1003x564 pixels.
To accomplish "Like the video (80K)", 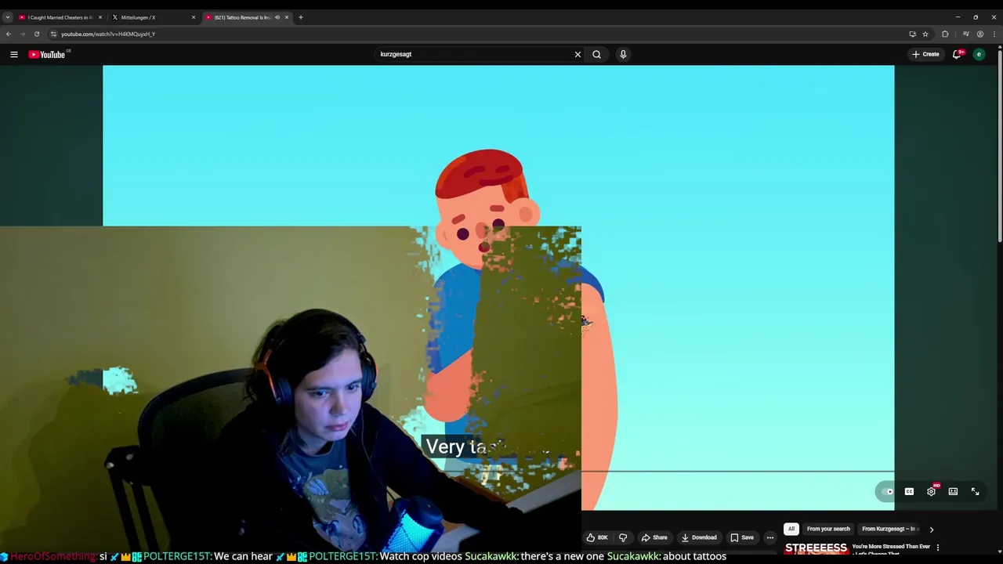I will (x=597, y=537).
